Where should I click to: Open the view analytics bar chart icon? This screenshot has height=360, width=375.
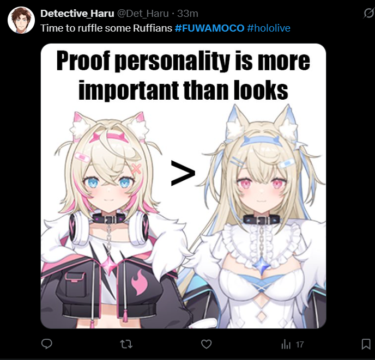[286, 344]
